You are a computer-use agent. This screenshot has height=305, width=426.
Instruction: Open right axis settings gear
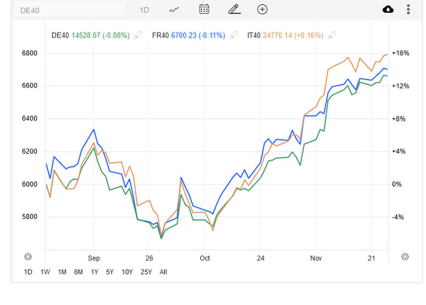point(405,257)
